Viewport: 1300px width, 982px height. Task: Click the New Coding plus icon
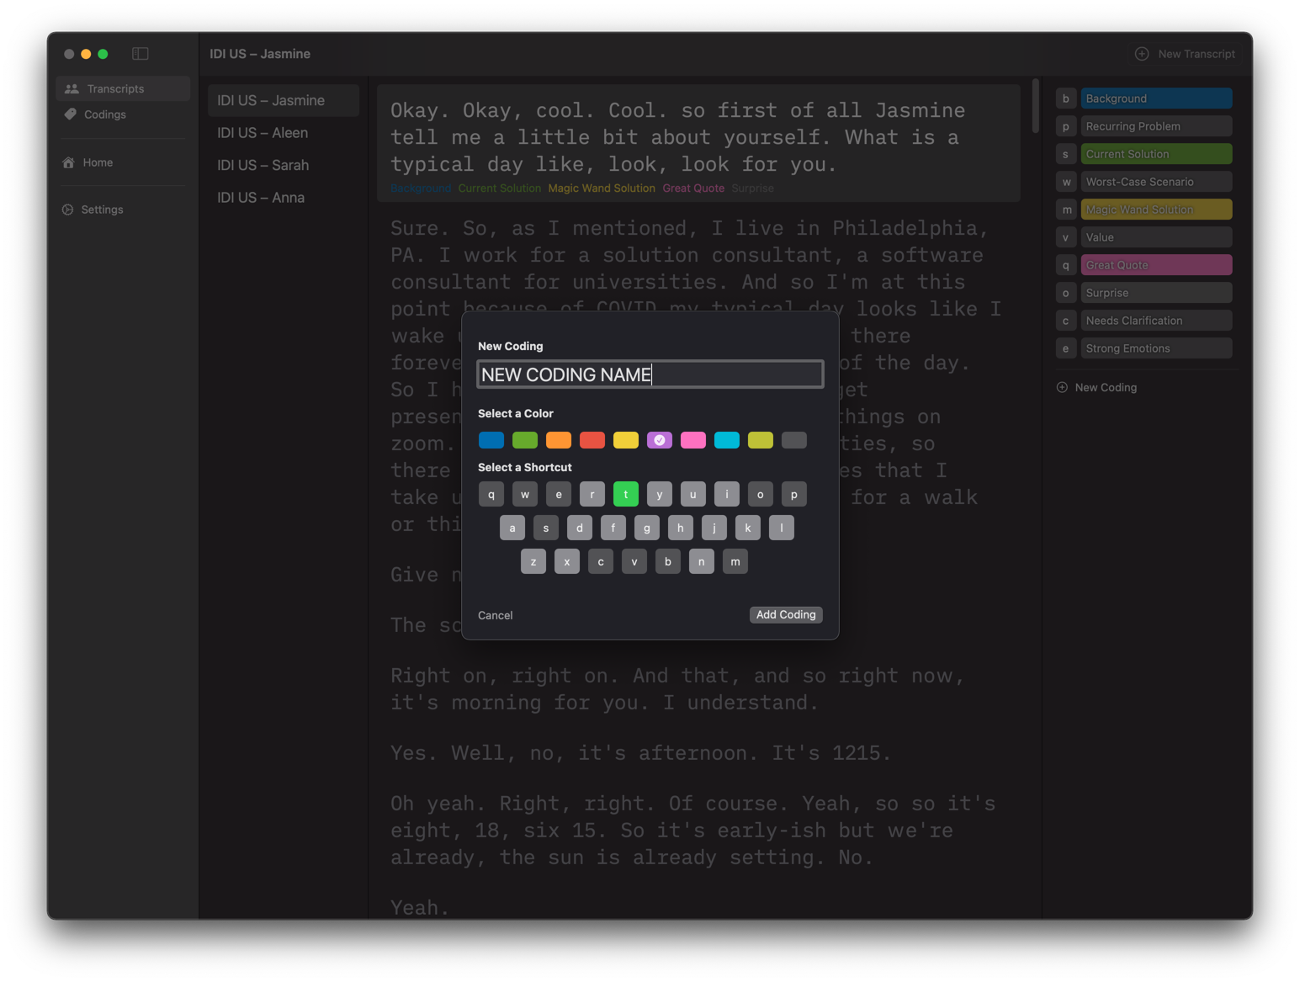pyautogui.click(x=1062, y=387)
